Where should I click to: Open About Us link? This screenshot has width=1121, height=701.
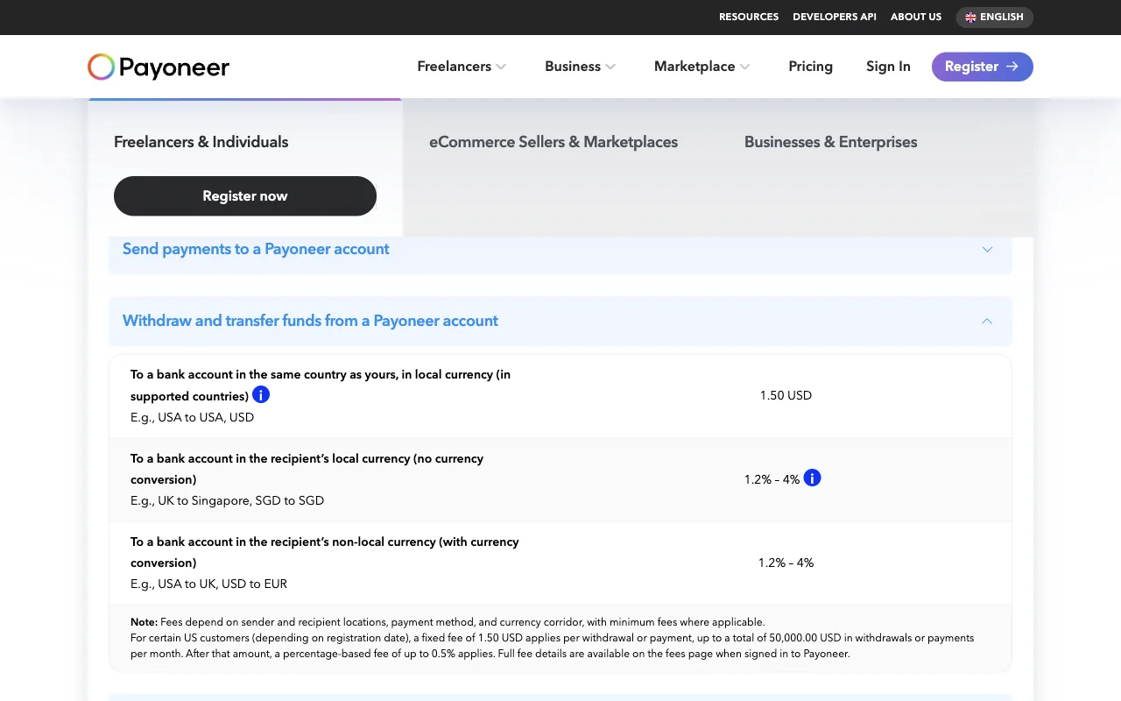tap(916, 17)
